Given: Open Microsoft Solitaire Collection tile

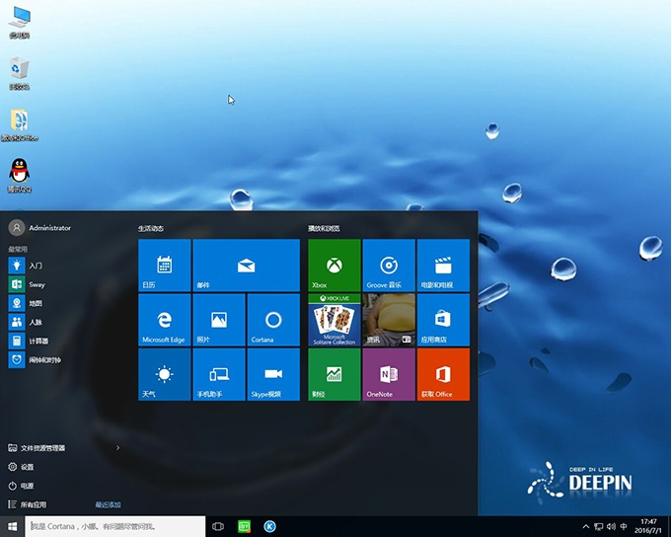Looking at the screenshot, I should 335,320.
